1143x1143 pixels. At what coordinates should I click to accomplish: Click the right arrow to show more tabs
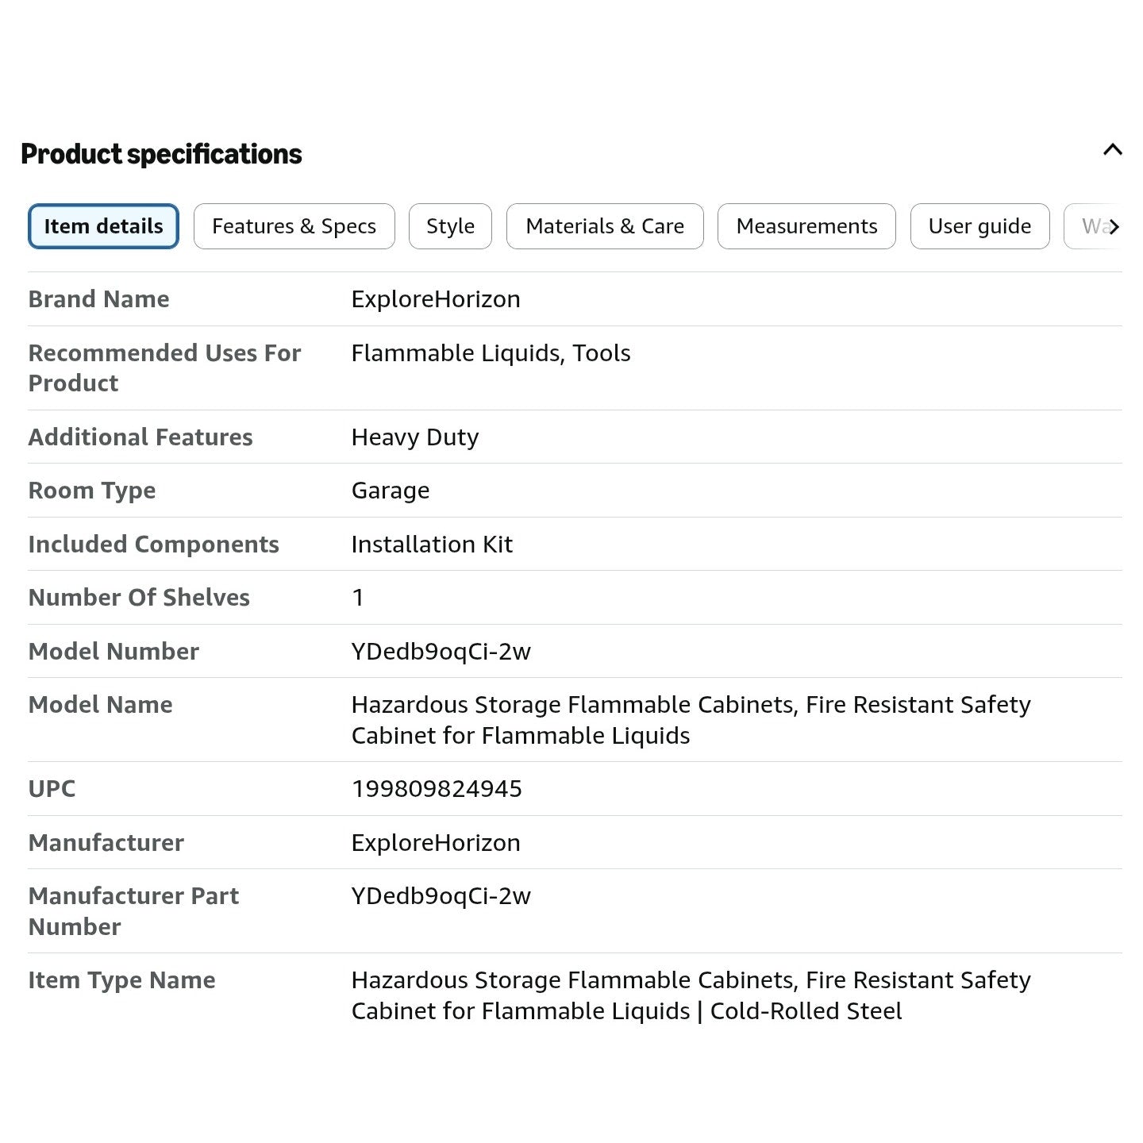pyautogui.click(x=1114, y=227)
